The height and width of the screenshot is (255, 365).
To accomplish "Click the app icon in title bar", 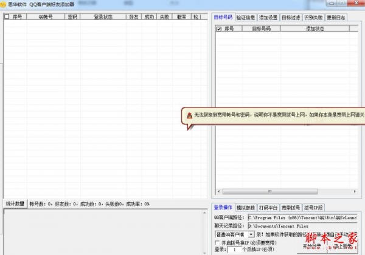I will tap(3, 4).
